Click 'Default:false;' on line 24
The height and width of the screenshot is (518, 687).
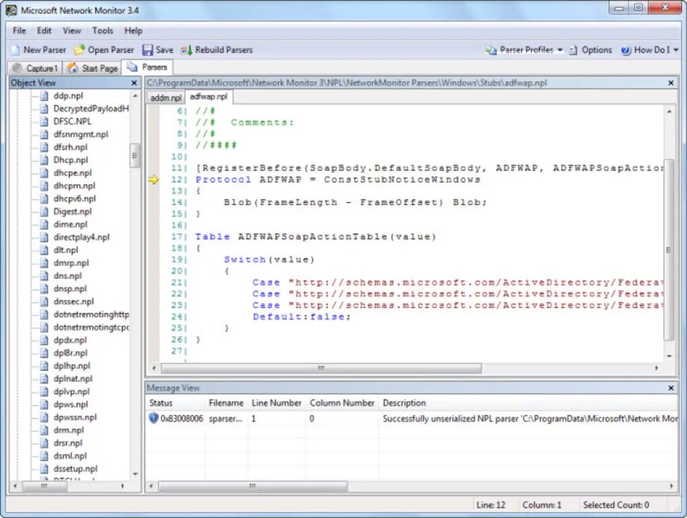click(302, 317)
